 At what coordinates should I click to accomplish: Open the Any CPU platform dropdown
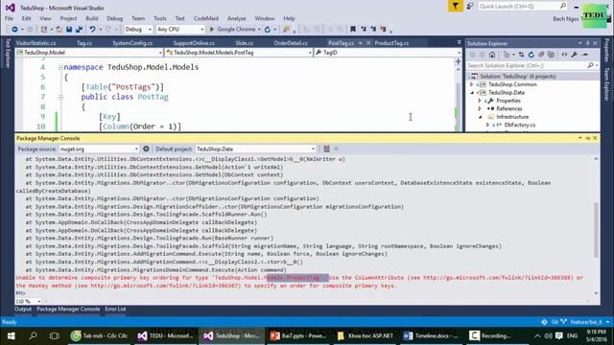click(202, 30)
